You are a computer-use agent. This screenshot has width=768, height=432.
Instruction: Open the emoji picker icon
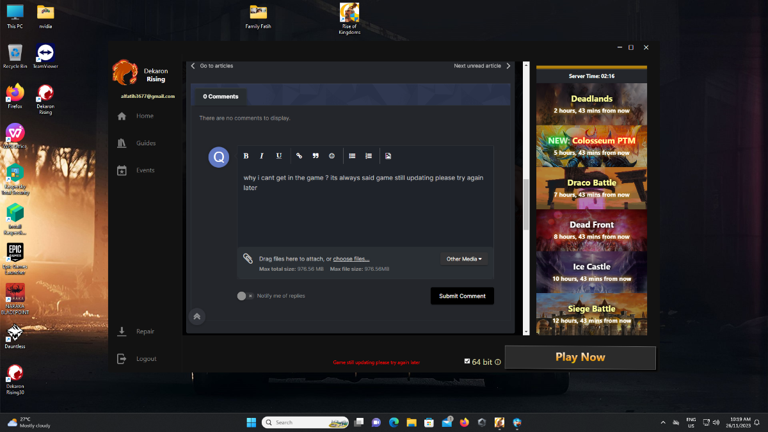coord(332,156)
